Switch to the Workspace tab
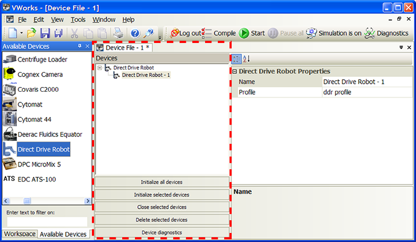 (20, 234)
